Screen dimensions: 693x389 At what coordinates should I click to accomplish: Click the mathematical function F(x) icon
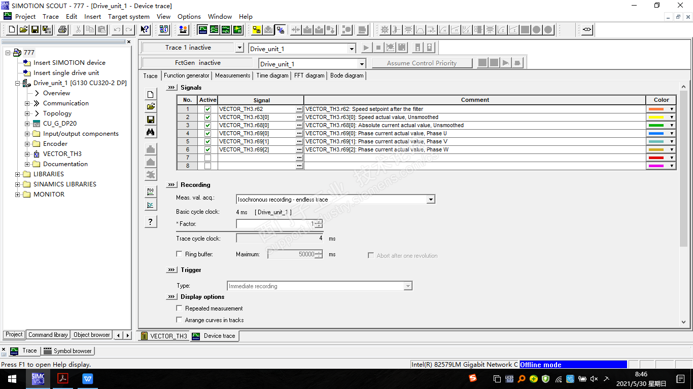click(x=151, y=192)
